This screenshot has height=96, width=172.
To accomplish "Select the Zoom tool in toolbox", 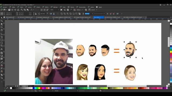I will point(2,27).
